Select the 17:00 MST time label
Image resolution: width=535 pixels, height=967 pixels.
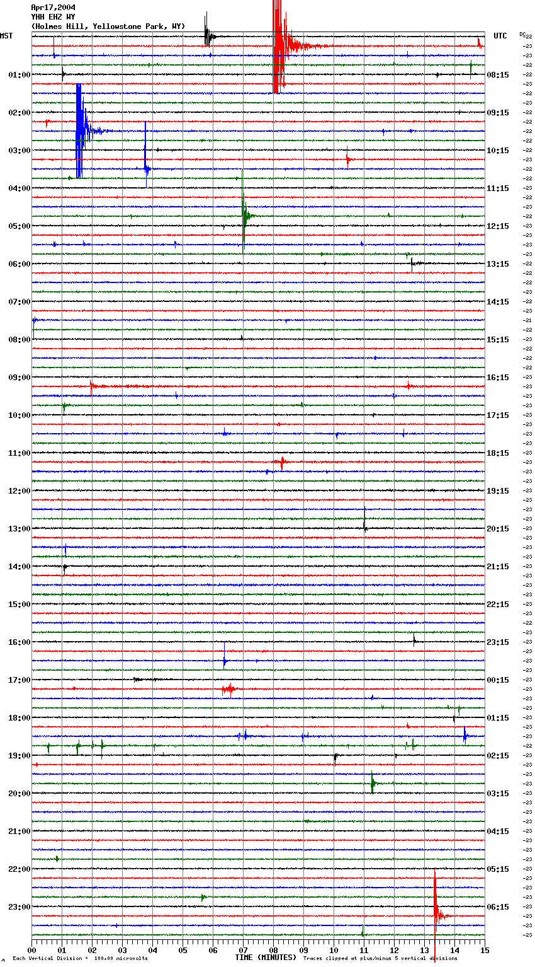click(20, 680)
